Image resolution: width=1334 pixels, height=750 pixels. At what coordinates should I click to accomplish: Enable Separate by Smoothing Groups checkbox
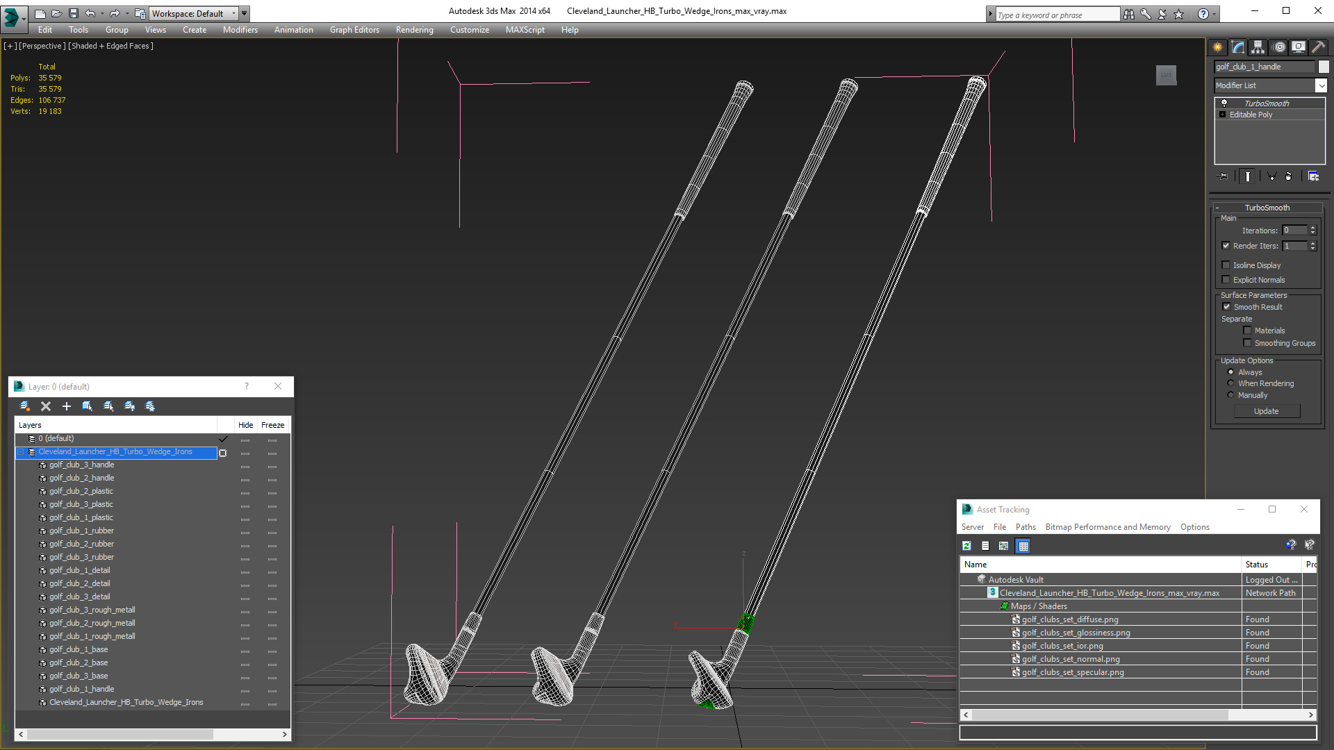(x=1248, y=343)
